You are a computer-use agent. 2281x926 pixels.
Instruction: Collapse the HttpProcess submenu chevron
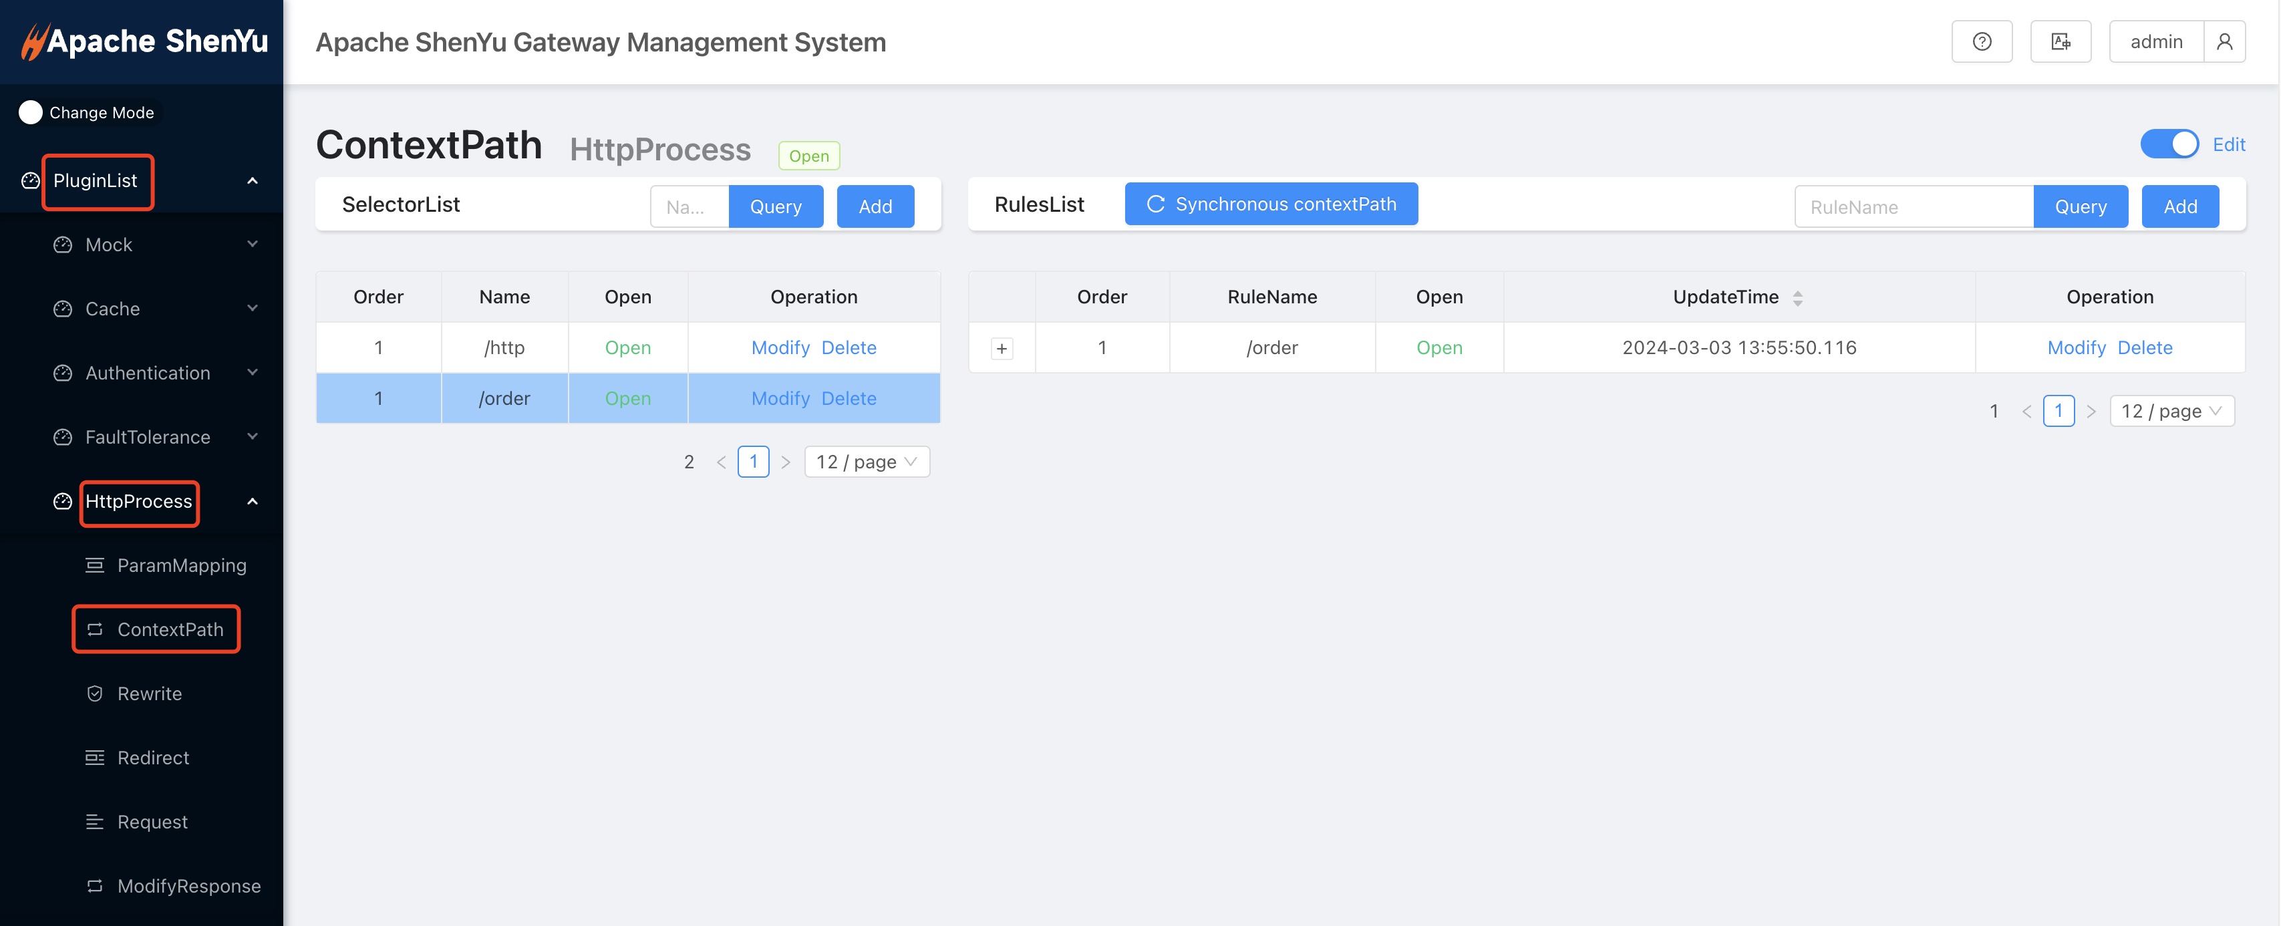coord(253,501)
